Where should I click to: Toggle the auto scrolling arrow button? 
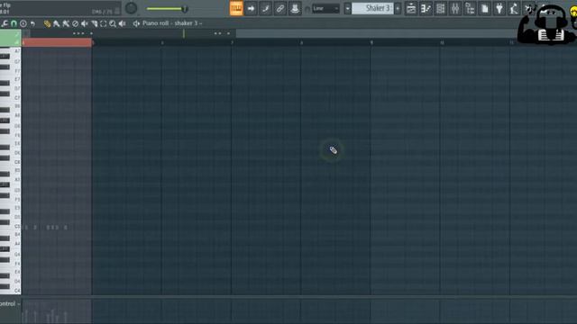click(x=251, y=8)
